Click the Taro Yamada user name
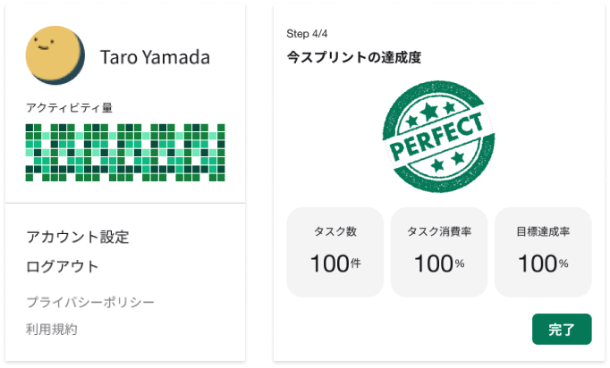 [x=155, y=58]
